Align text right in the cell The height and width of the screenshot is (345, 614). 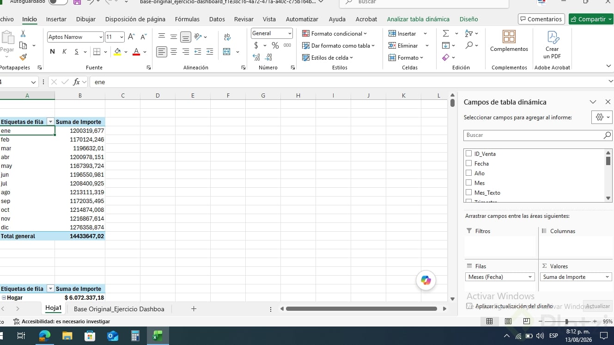point(186,52)
